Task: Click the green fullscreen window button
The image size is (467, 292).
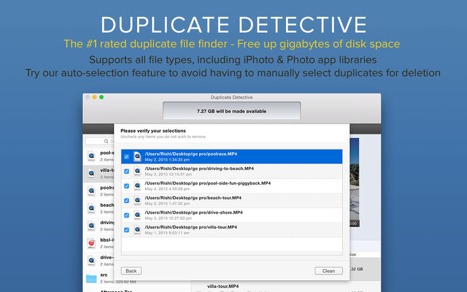Action: point(102,97)
